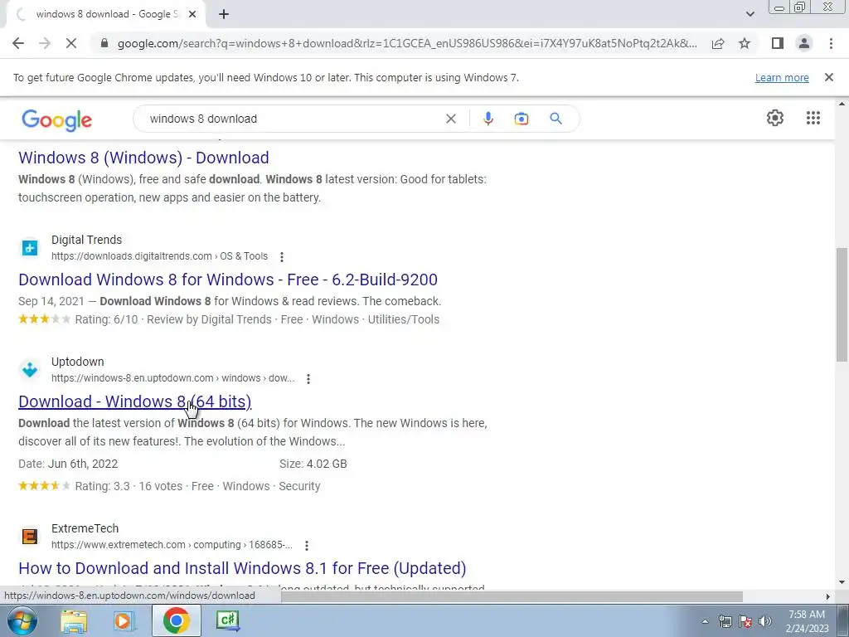This screenshot has height=637, width=849.
Task: Go to the Google home logo
Action: tap(57, 119)
